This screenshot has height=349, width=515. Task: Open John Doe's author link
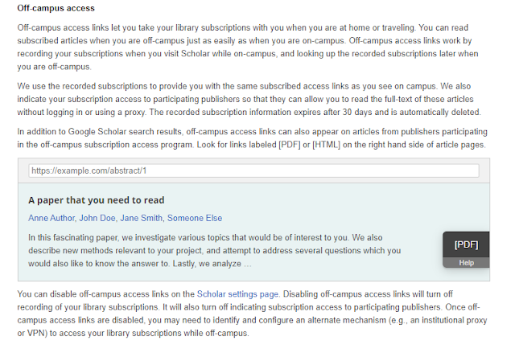click(97, 218)
